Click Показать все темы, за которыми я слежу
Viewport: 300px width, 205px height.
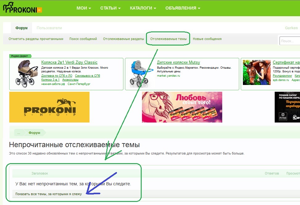click(48, 194)
